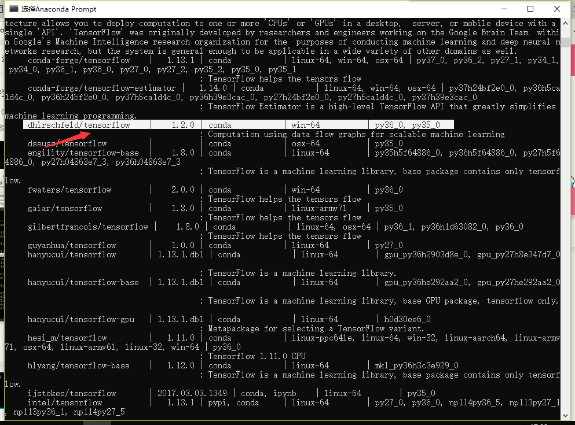Viewport: 575px width, 425px height.
Task: Click py36_0, py35_0 builds in highlighted row
Action: [408, 125]
